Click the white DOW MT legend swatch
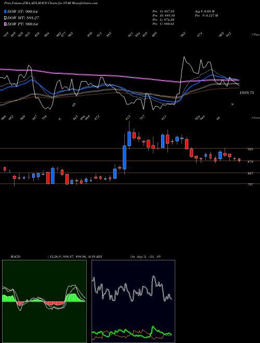Image resolution: width=260 pixels, height=343 pixels. [x=5, y=18]
